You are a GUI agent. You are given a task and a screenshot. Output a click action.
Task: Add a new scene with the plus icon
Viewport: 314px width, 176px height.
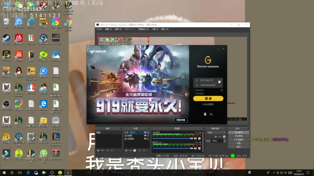point(98,150)
